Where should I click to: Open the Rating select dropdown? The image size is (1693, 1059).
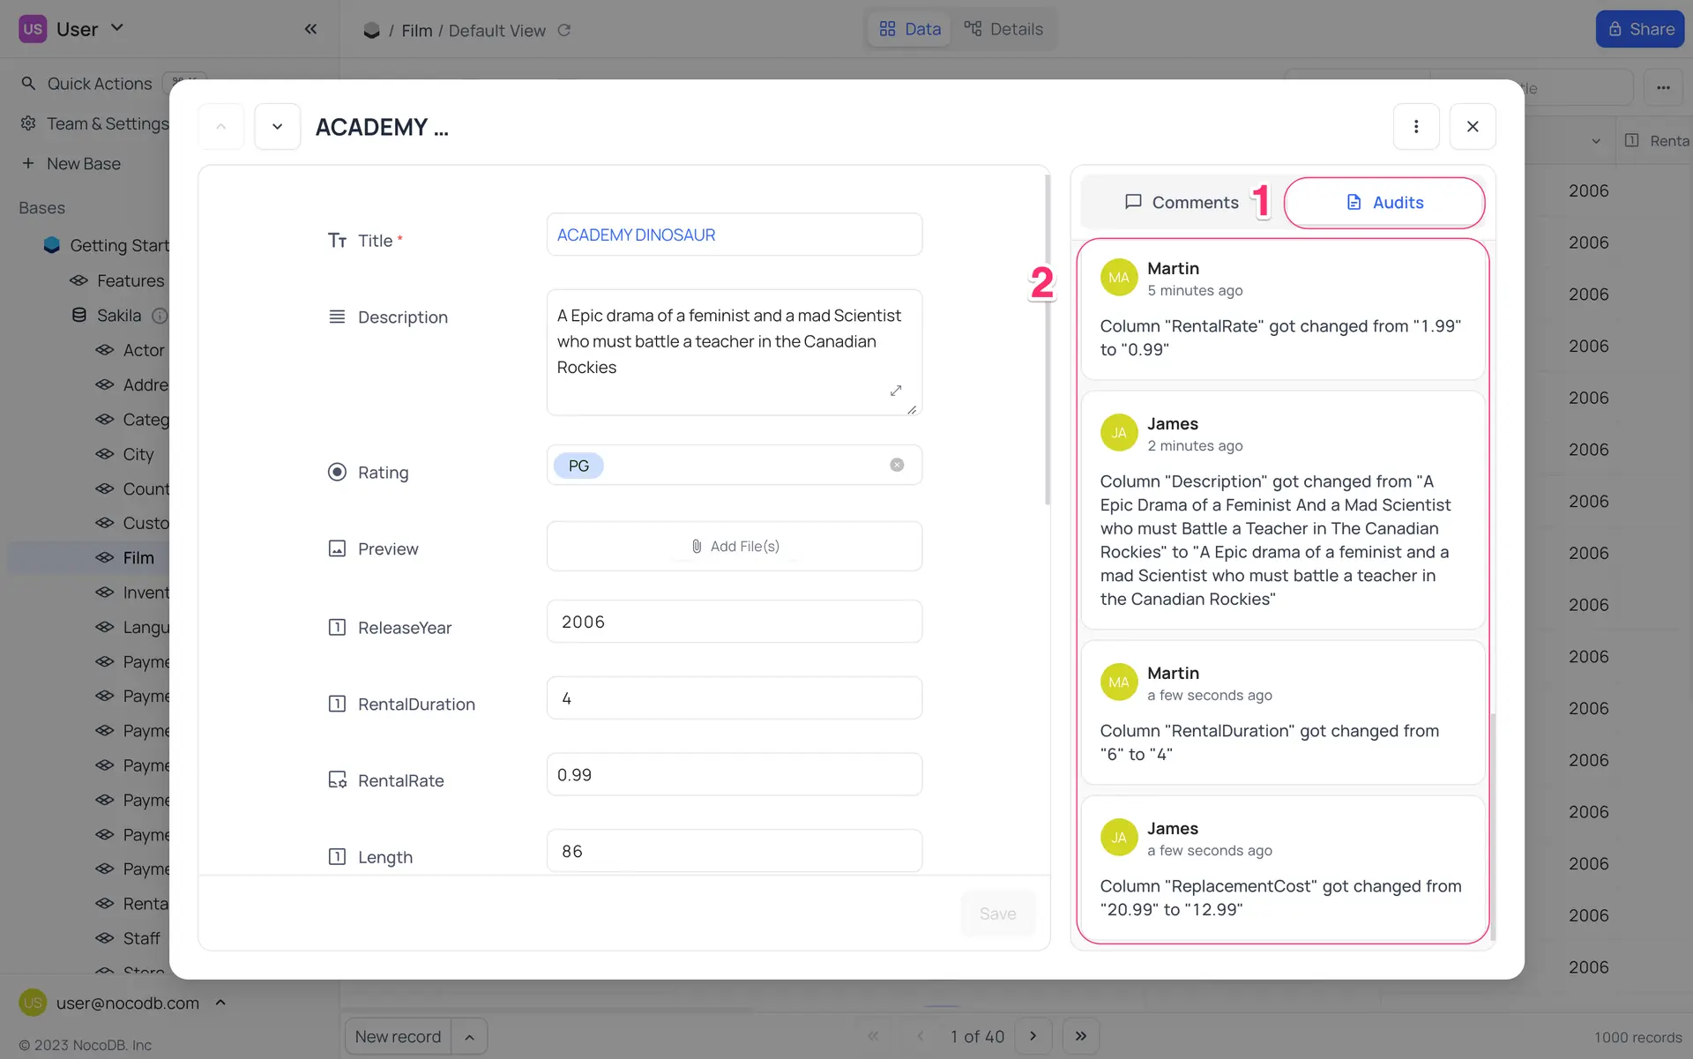pyautogui.click(x=734, y=465)
